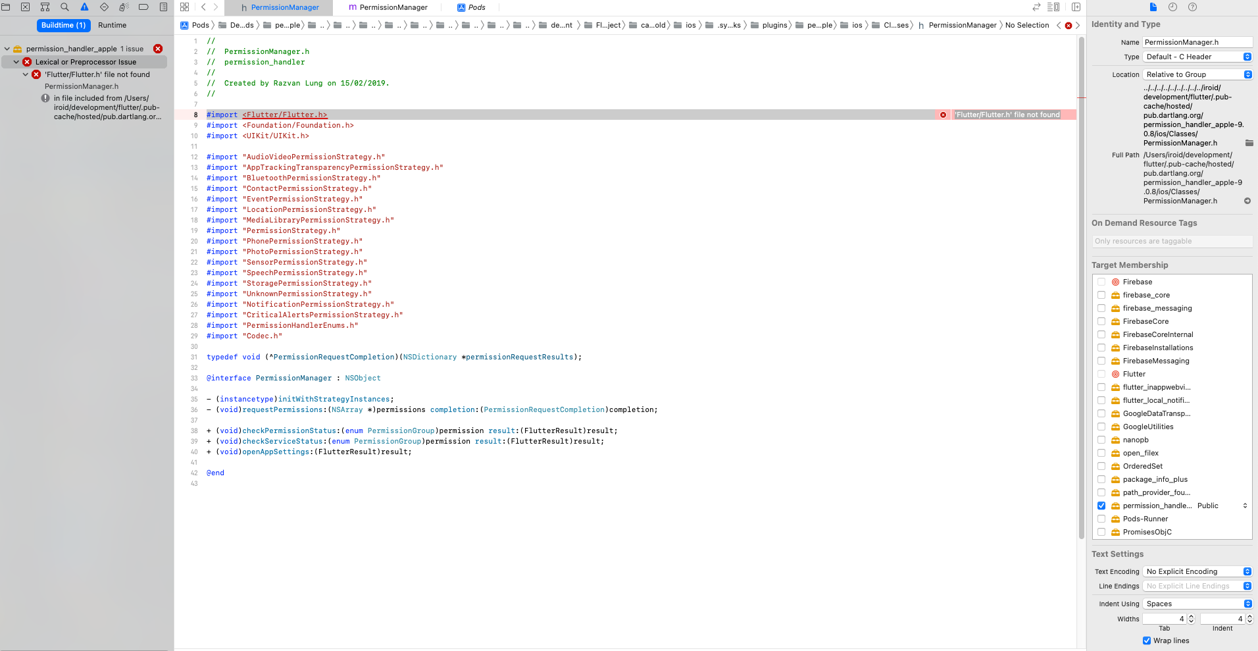Open the Breakpoint navigator
This screenshot has height=651, width=1258.
coord(143,7)
